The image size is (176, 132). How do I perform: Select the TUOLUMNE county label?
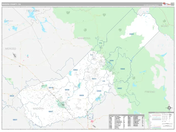tap(33, 11)
